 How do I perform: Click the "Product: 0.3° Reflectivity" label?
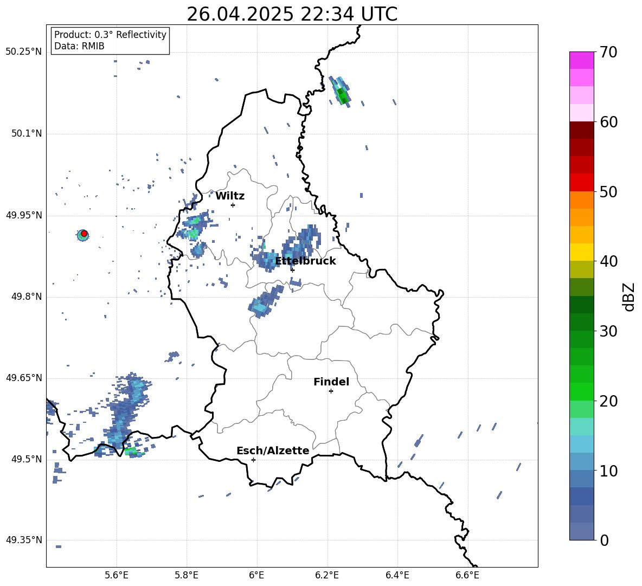pyautogui.click(x=110, y=34)
